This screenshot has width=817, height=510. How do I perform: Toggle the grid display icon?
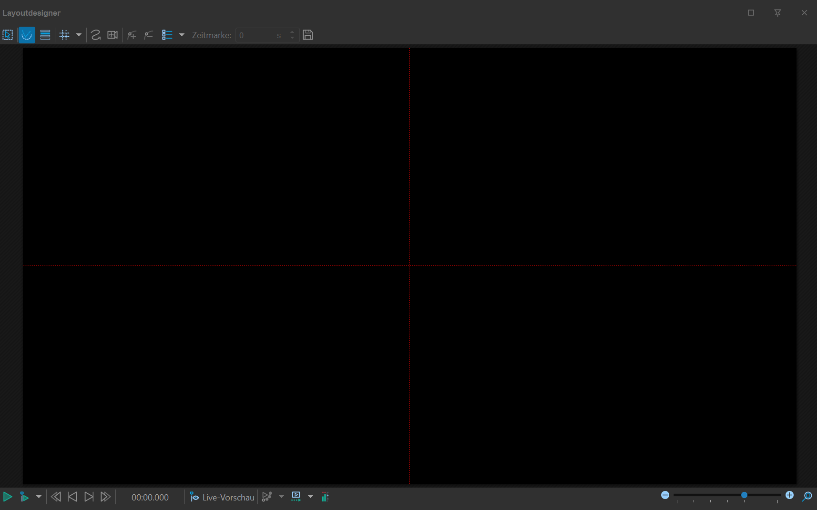click(x=64, y=35)
